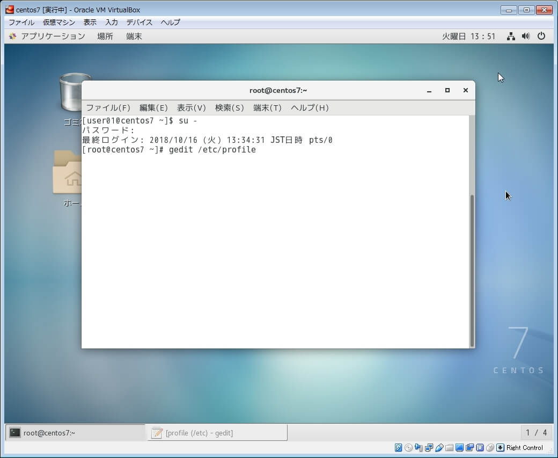Screen dimensions: 558x458
Task: Open VirtualBox 仮想マシン menu
Action: click(x=59, y=23)
